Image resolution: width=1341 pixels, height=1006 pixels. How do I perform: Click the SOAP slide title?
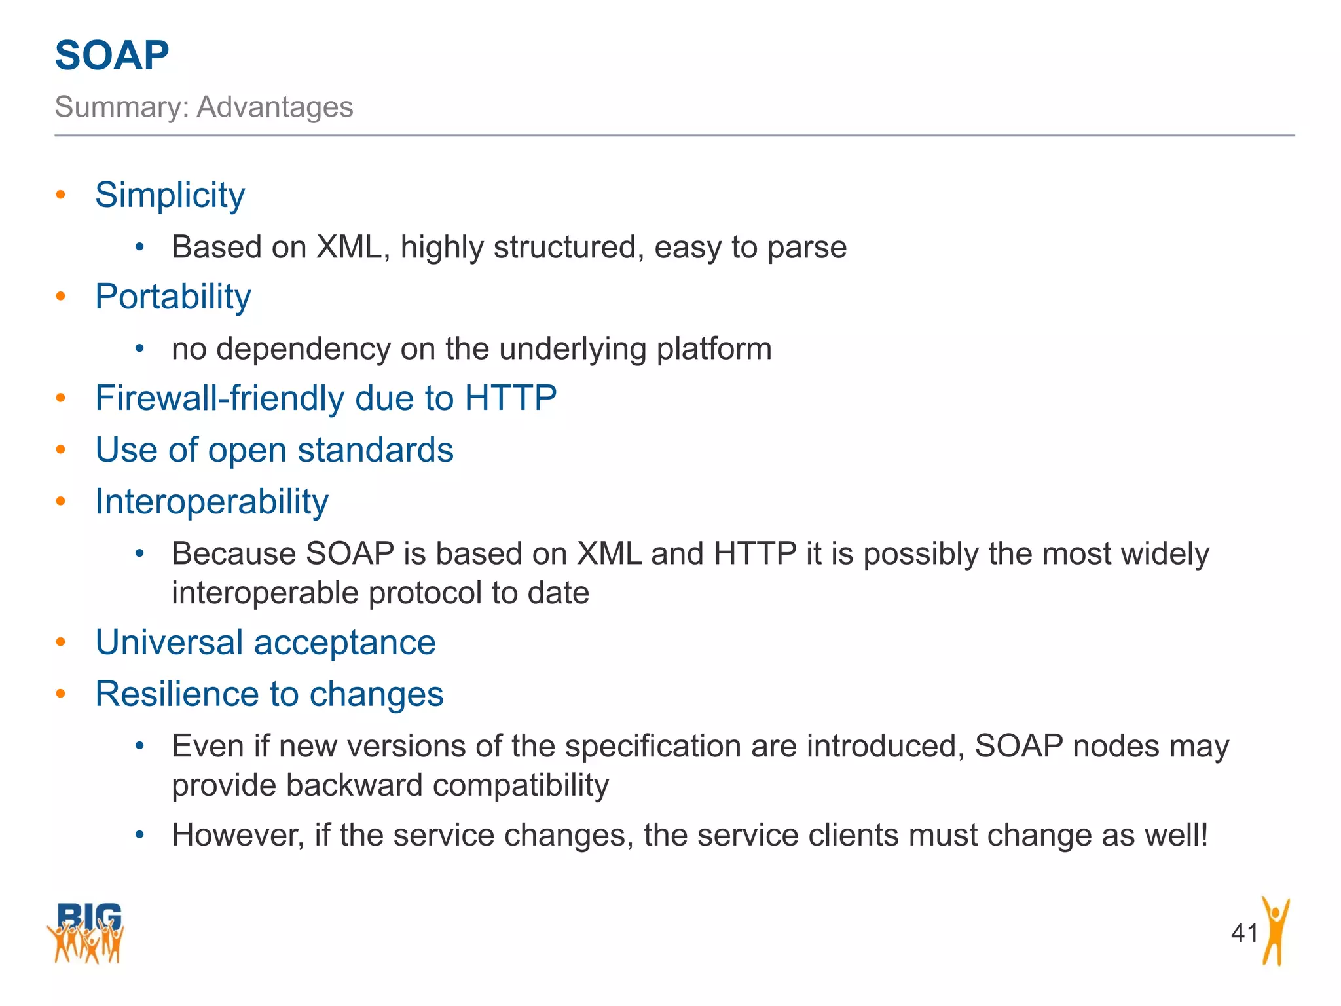[112, 55]
